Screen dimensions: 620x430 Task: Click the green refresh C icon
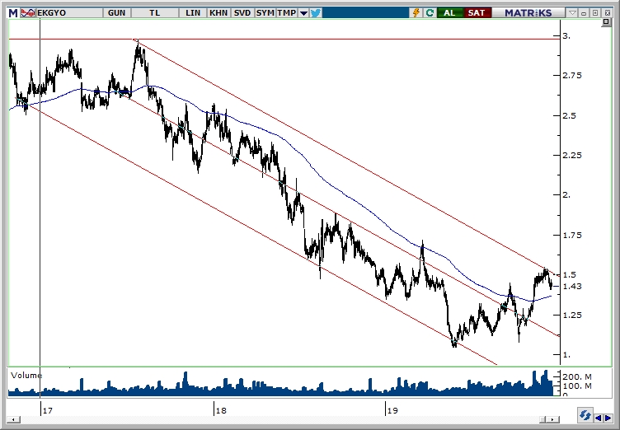coord(430,13)
